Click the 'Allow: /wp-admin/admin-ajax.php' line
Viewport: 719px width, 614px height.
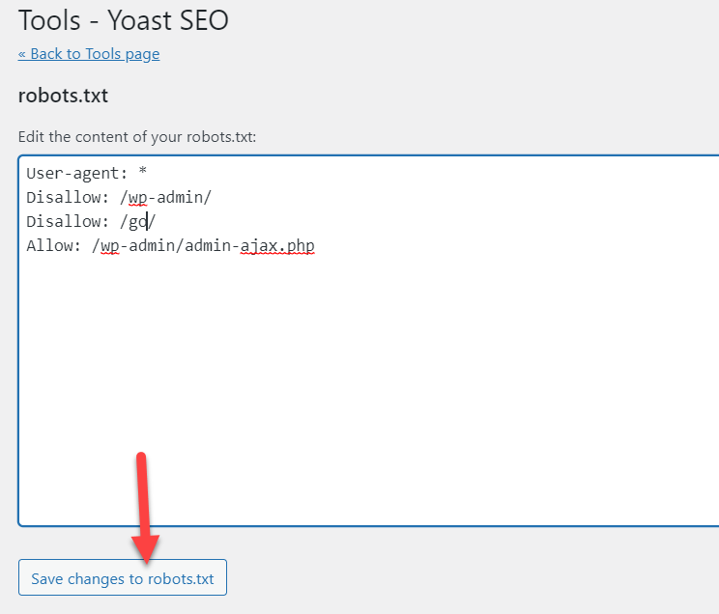170,246
